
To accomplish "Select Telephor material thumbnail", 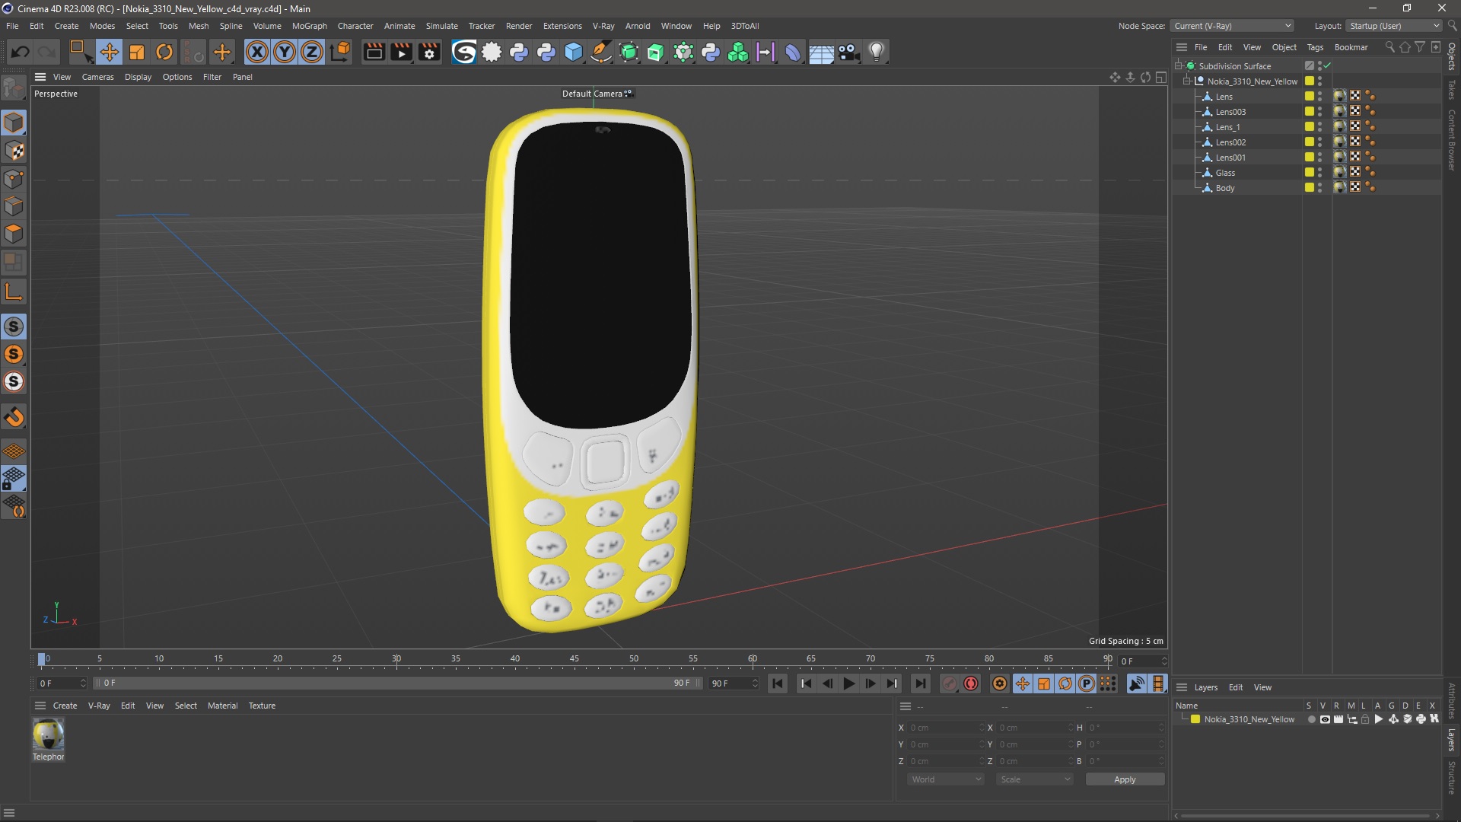I will pyautogui.click(x=48, y=734).
